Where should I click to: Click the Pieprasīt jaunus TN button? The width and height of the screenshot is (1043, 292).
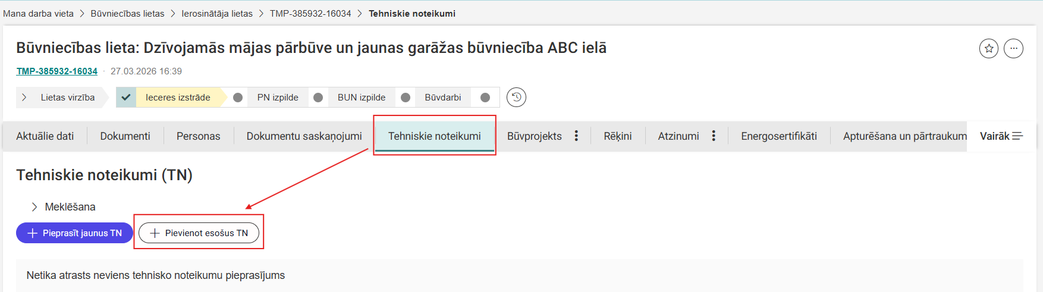[74, 233]
